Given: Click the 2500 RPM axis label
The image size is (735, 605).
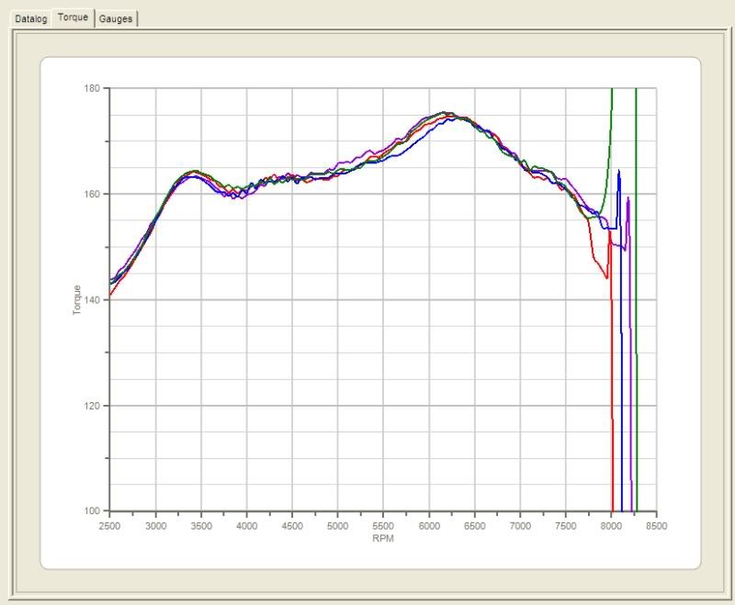Looking at the screenshot, I should (109, 526).
